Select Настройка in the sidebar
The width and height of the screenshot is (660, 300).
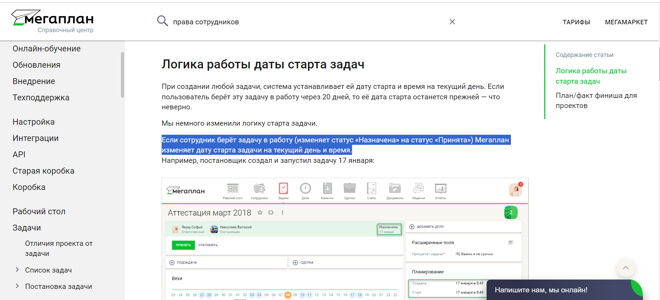coord(33,122)
